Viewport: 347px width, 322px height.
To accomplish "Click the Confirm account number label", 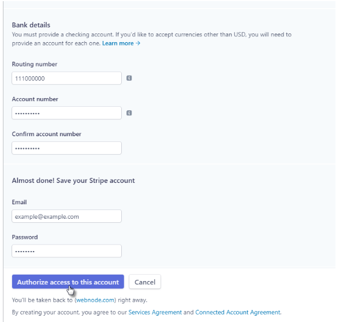I will (46, 134).
